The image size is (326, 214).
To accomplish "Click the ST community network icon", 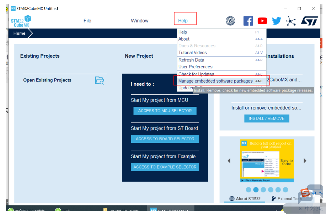I will [291, 21].
